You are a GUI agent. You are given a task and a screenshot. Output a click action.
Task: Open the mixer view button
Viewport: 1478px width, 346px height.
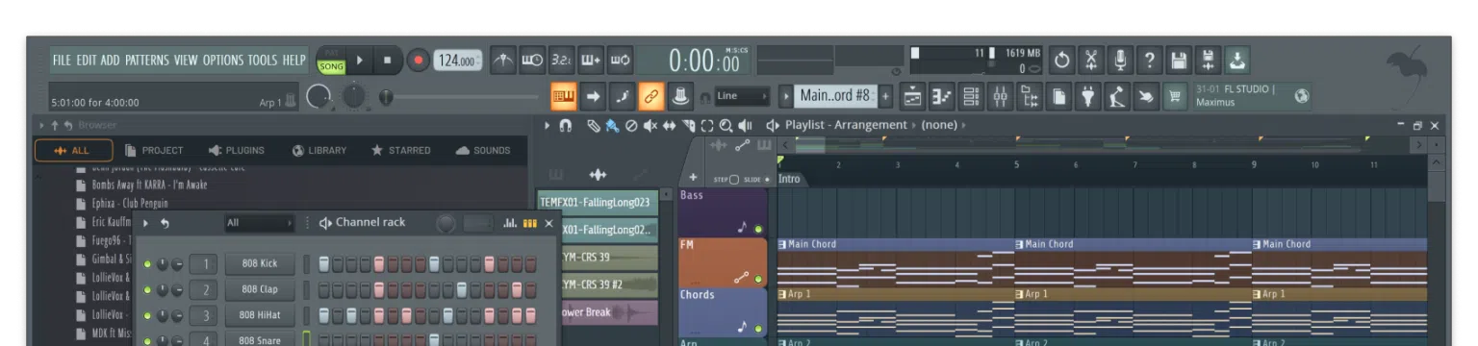(x=1001, y=96)
